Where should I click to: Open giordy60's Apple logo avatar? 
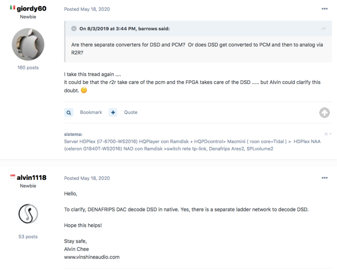[28, 45]
